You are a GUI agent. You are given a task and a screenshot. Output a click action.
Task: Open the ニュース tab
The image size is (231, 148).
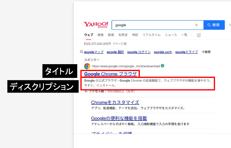tap(171, 35)
